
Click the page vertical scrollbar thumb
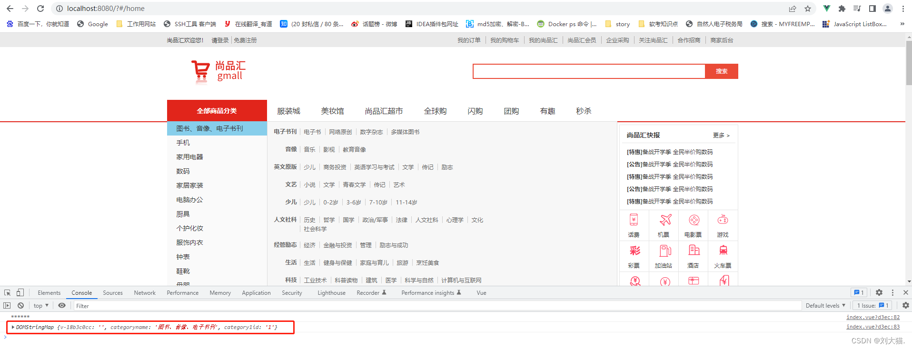(909, 63)
